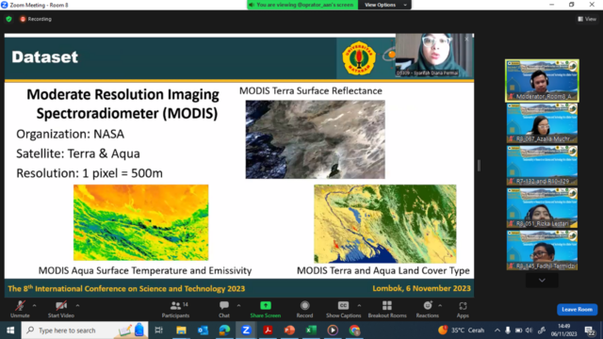Viewport: 603px width, 339px height.
Task: Open Breakout Rooms
Action: point(387,310)
